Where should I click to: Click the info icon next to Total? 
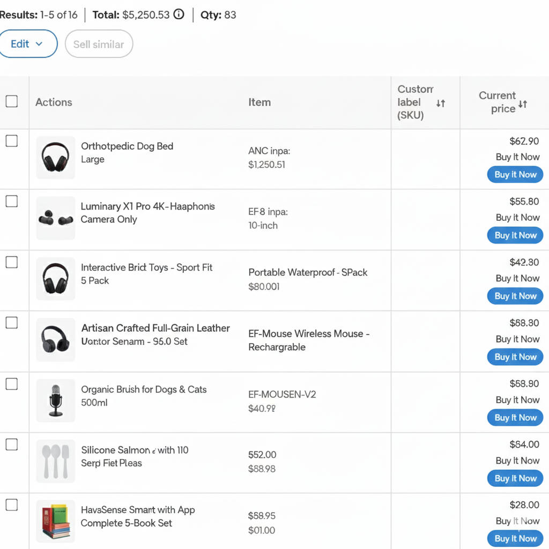point(180,14)
